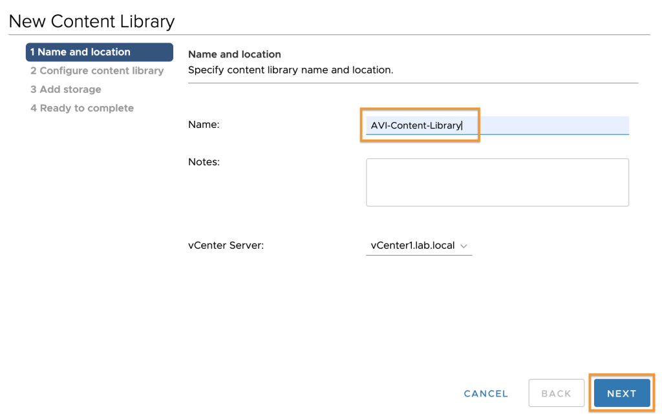This screenshot has height=414, width=662.
Task: Click 'Specify content library name and location.' text
Action: pos(290,70)
